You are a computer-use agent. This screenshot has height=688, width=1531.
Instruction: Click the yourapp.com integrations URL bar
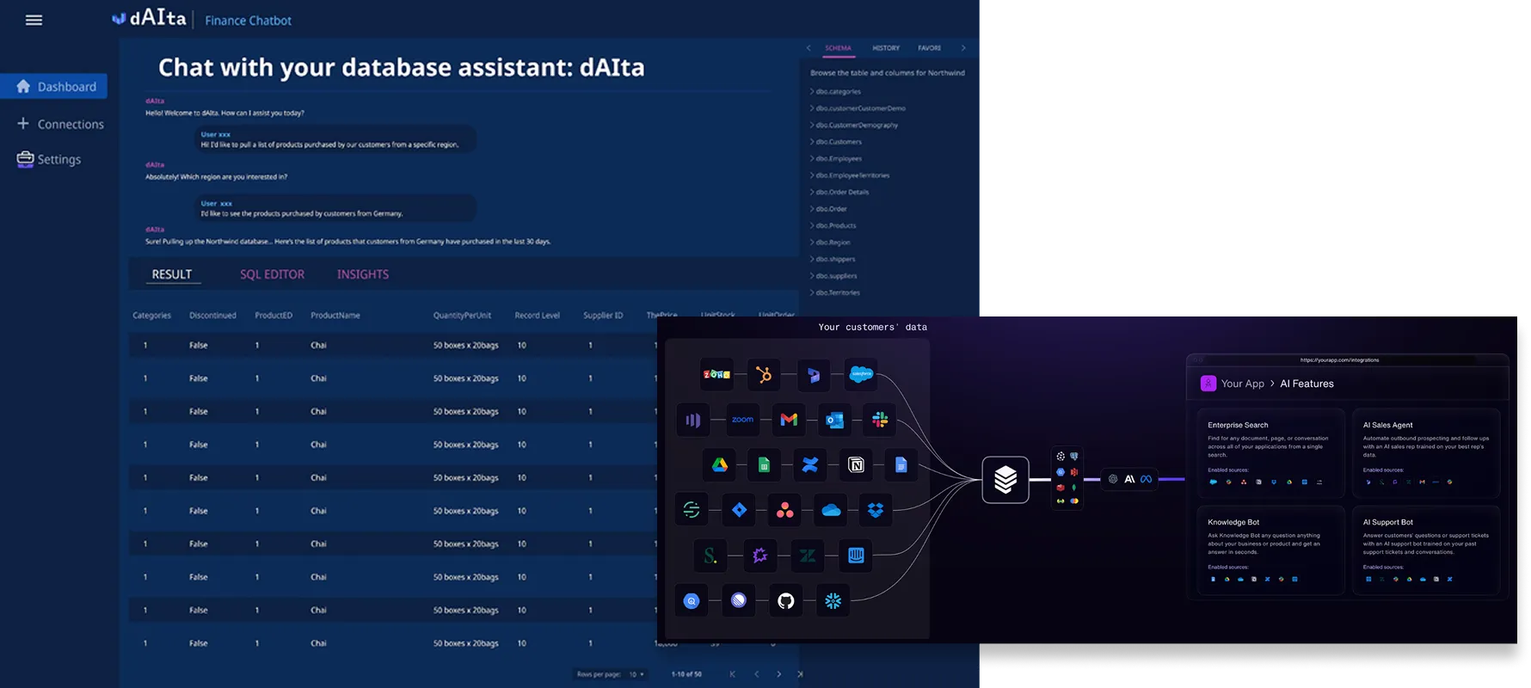point(1339,360)
